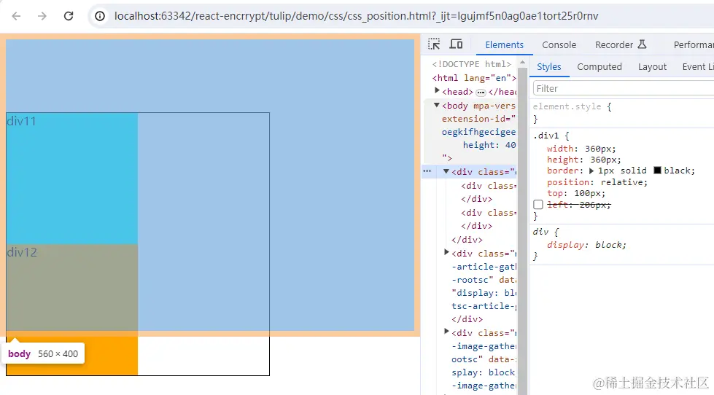Screen dimensions: 714x395
Task: Click the black border color swatch
Action: click(x=657, y=171)
